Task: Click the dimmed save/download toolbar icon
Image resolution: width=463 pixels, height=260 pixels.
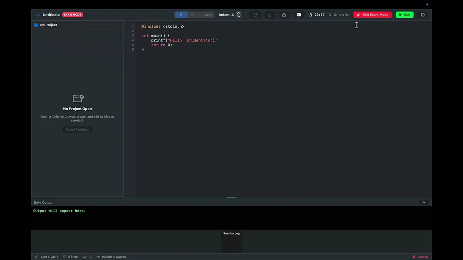Action: (x=269, y=15)
